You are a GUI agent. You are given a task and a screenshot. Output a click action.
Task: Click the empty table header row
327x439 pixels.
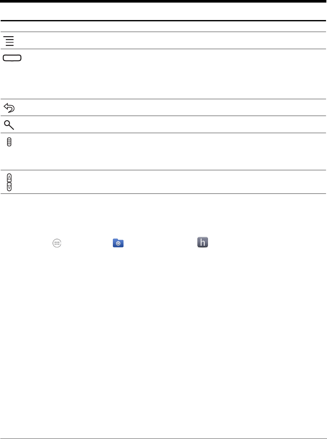tap(163, 26)
